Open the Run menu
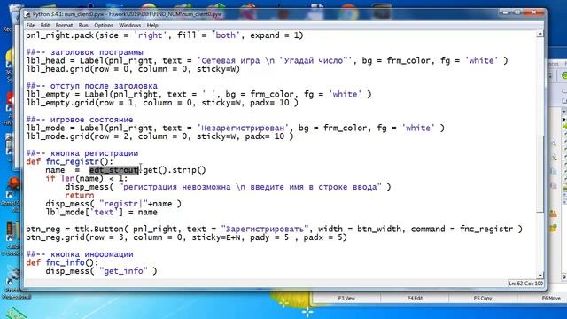567x319 pixels. tap(83, 26)
